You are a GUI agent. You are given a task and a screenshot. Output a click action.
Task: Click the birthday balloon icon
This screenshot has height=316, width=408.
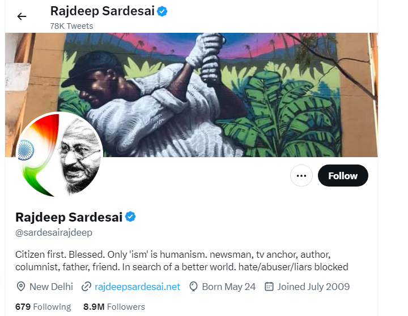coord(193,287)
